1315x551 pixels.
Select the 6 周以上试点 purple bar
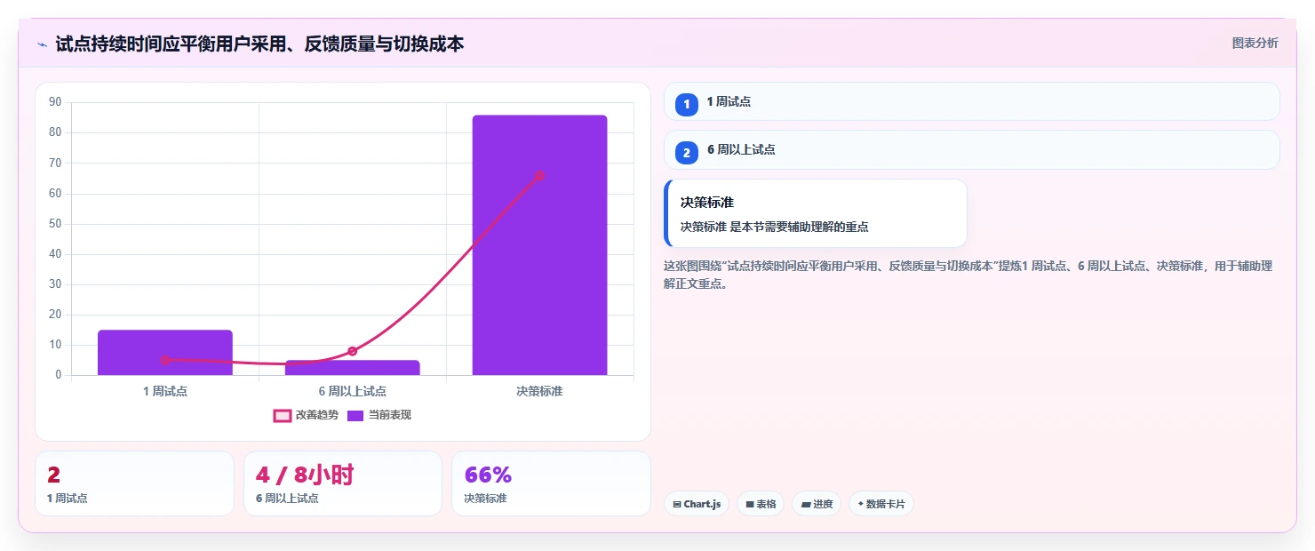click(353, 367)
